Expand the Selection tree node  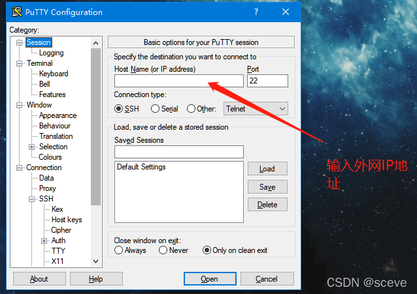click(x=31, y=147)
